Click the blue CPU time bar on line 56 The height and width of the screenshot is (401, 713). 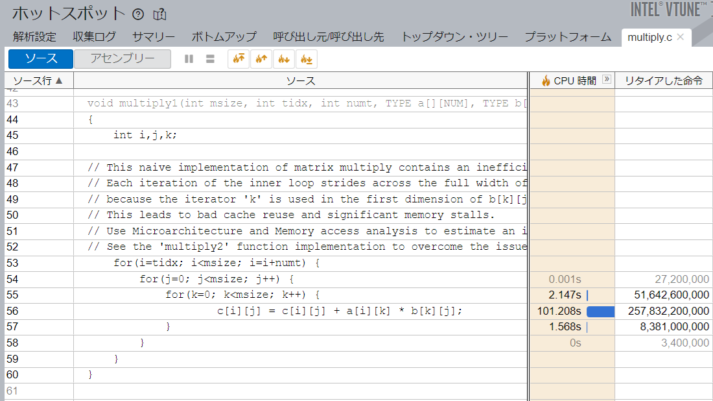(600, 311)
